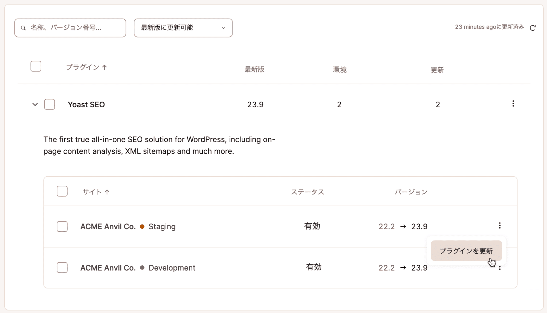Screen dimensions: 547x313
Task: Open the three-dot menu on the Staging site row
Action: coord(500,225)
